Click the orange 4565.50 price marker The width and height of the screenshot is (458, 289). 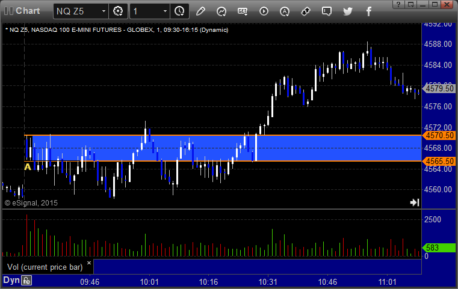(x=439, y=161)
